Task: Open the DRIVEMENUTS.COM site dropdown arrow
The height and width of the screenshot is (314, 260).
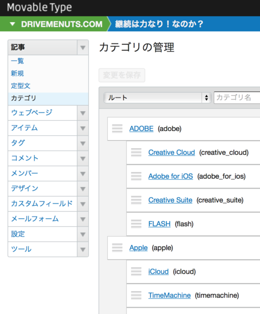Action: (12, 24)
